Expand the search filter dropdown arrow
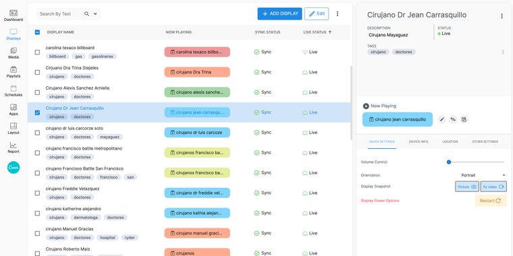This screenshot has height=256, width=513. (x=95, y=13)
